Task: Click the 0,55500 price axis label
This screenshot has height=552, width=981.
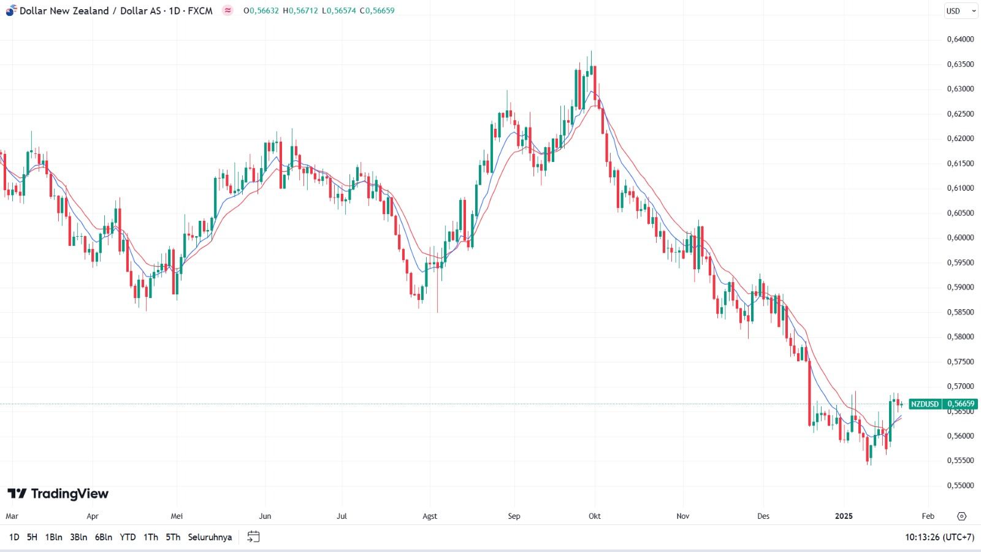Action: [960, 461]
